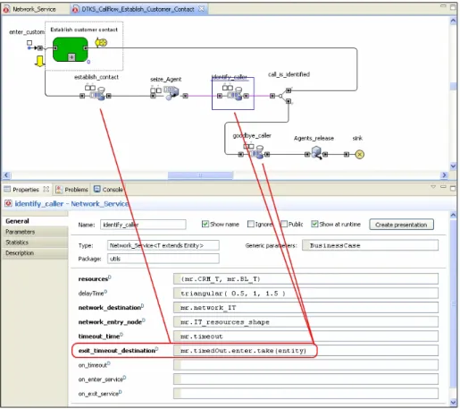Click the Generic parameters field BusinessCase
The height and width of the screenshot is (409, 460).
[370, 245]
